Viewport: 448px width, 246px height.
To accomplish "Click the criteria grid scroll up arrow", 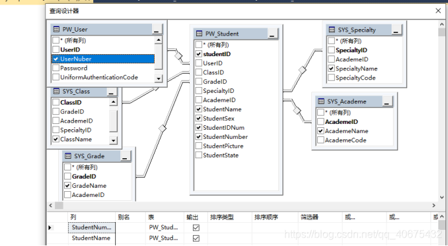I will click(x=442, y=217).
